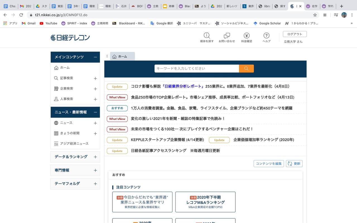Expand 専門情報 section
The width and height of the screenshot is (357, 223).
[95, 170]
